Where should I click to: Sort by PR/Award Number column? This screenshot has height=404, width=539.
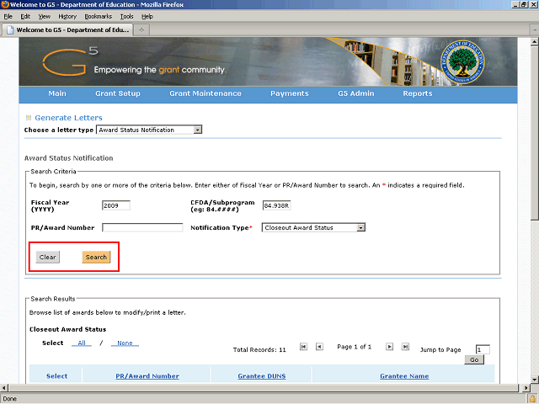point(147,376)
